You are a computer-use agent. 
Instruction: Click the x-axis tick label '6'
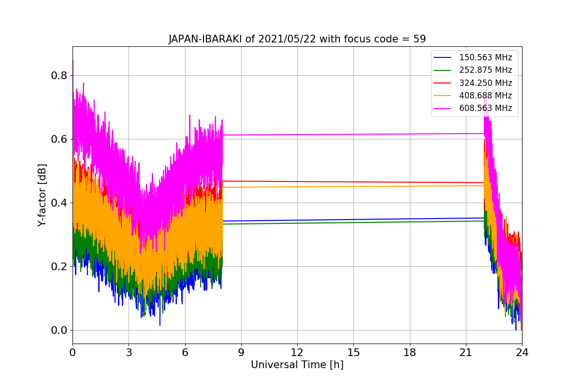click(185, 352)
